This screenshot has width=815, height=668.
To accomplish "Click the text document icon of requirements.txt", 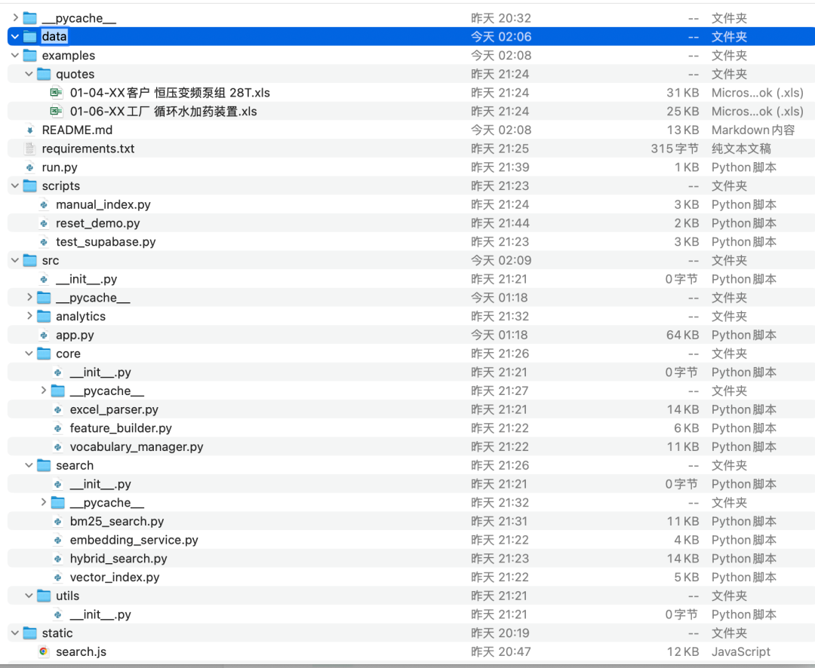I will coord(29,149).
